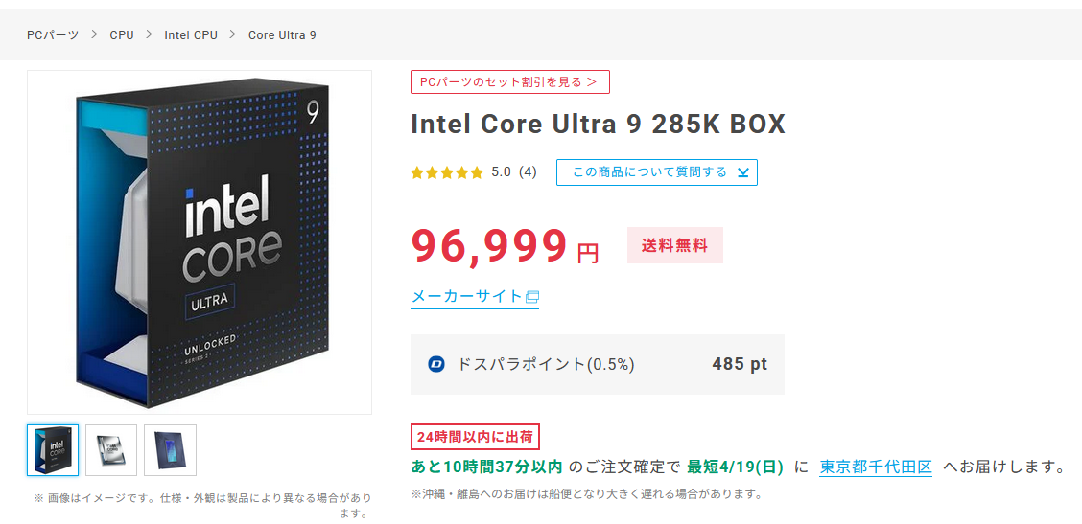Go to the CPU breadcrumb category
The width and height of the screenshot is (1082, 524).
coord(122,34)
